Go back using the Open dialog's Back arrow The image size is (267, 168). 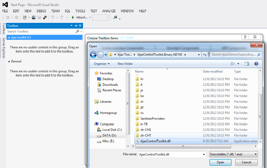(93, 55)
